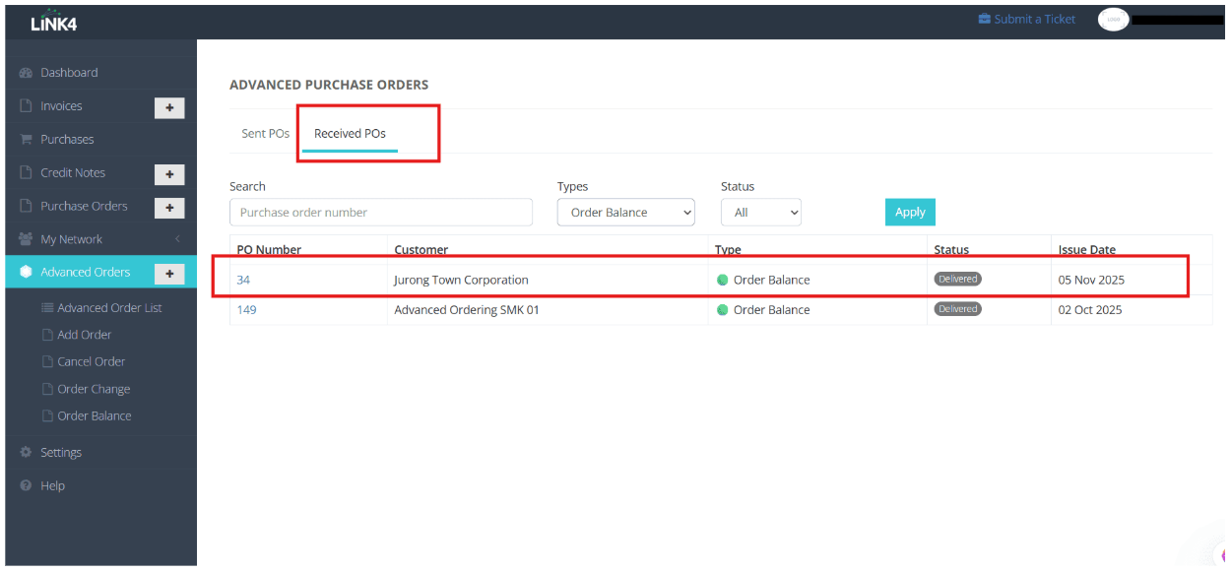Screen dimensions: 1231x572
Task: Select the Received POs tab
Action: 350,133
